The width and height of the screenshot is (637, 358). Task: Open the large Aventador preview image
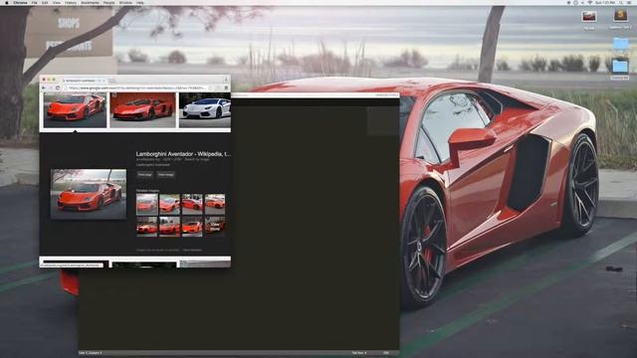point(89,194)
